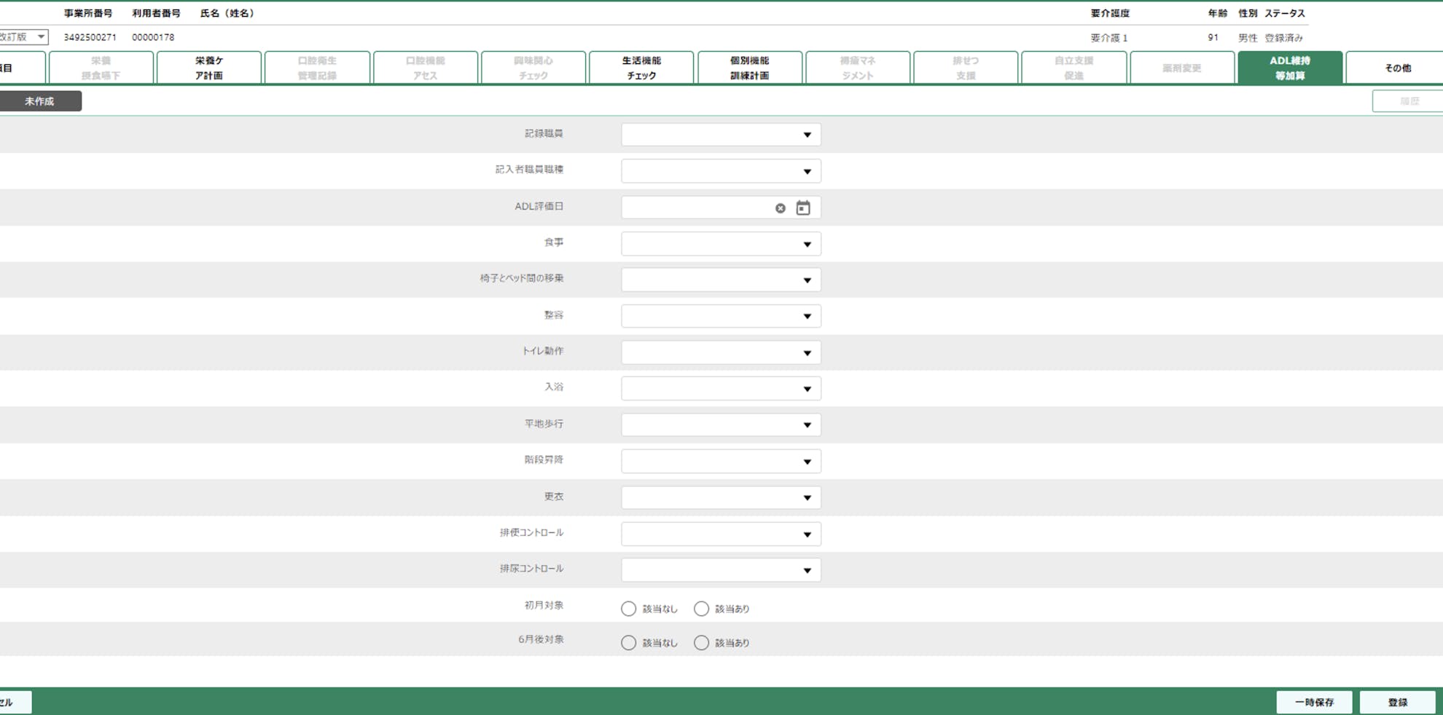
Task: Expand the 椅子とベッド間の移乗 dropdown
Action: (x=720, y=280)
